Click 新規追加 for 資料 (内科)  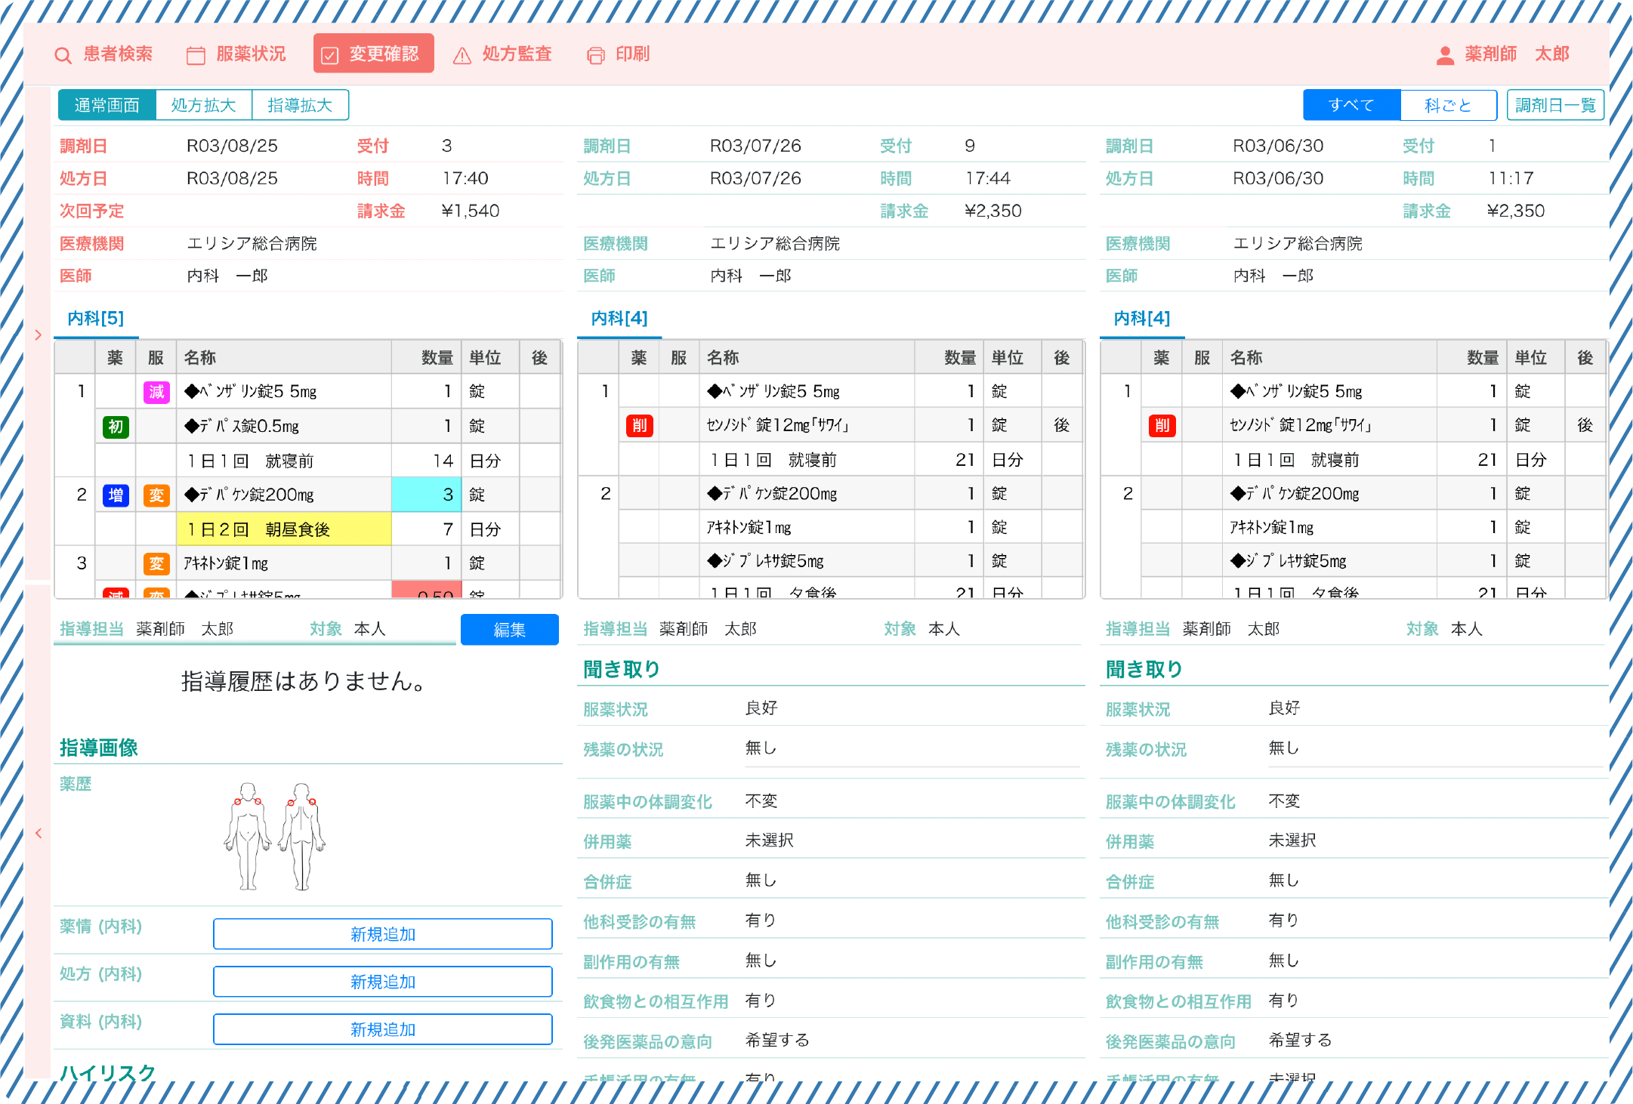pyautogui.click(x=383, y=1029)
